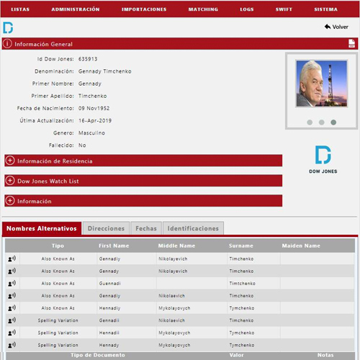Open the Identificaciones tab
The width and height of the screenshot is (360, 360).
click(x=193, y=228)
